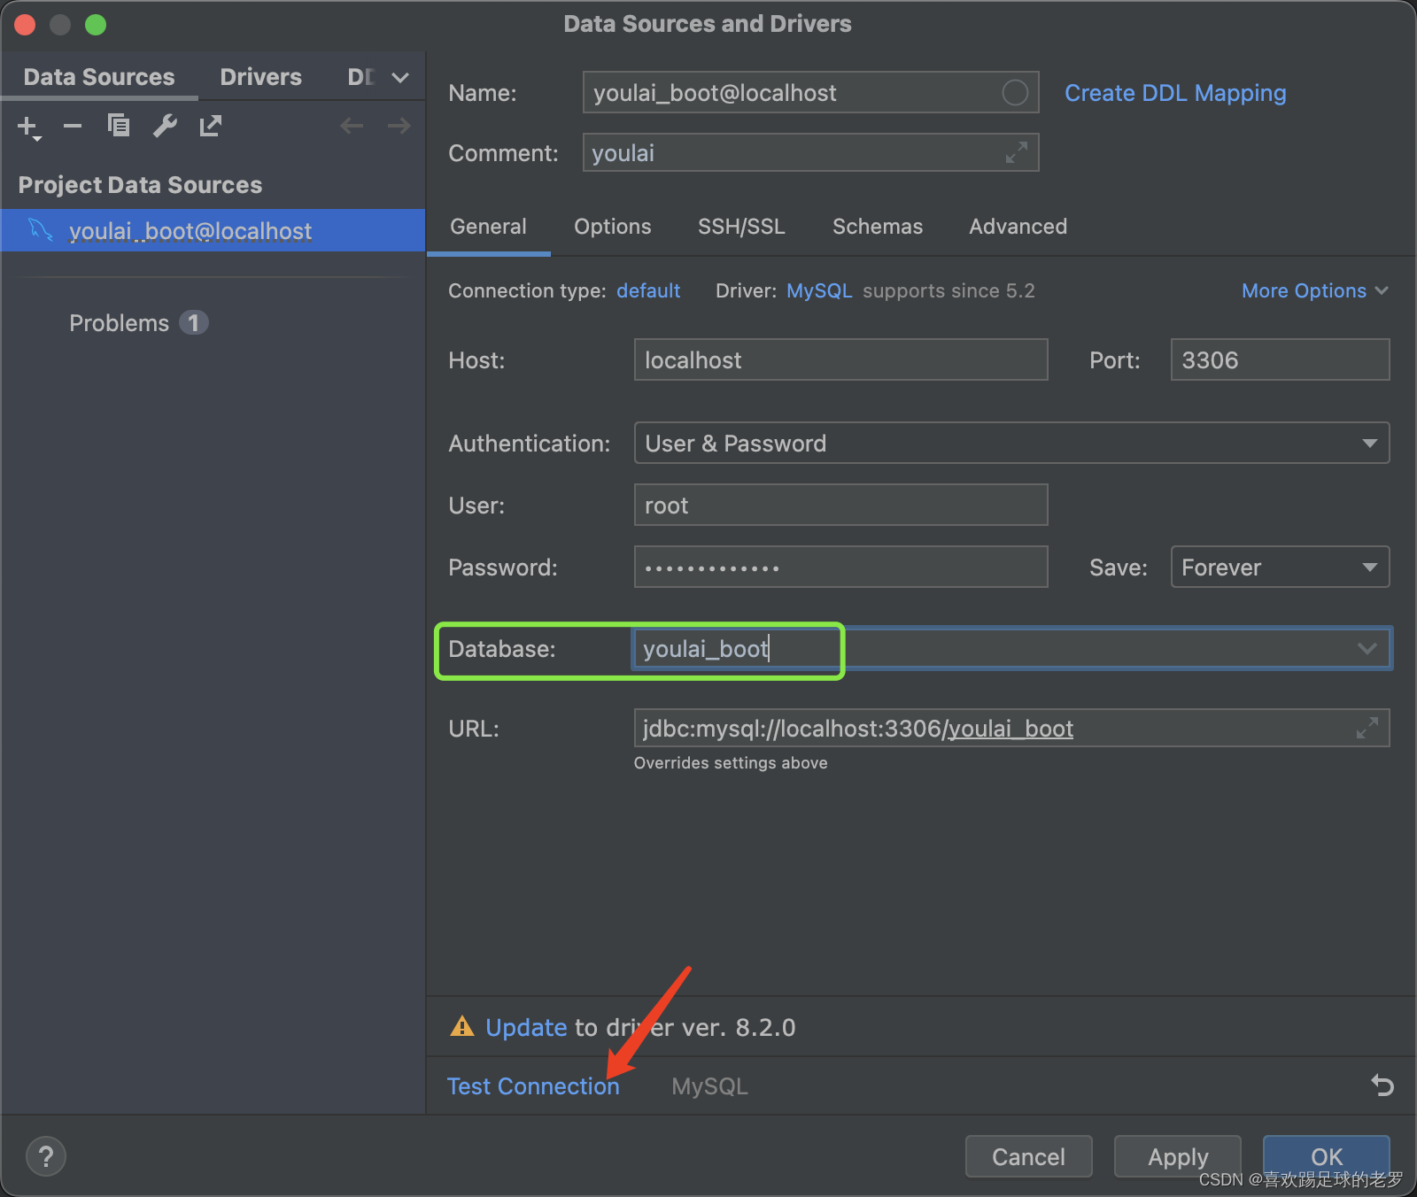Open help with question mark button
This screenshot has height=1197, width=1417.
(x=46, y=1156)
